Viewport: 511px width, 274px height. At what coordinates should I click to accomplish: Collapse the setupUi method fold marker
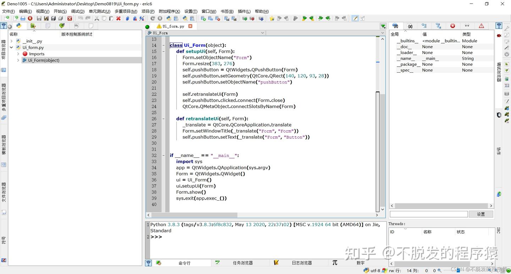tap(163, 51)
